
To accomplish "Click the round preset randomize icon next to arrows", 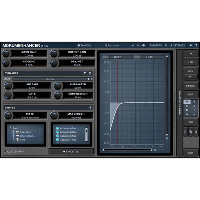I will (144, 46).
